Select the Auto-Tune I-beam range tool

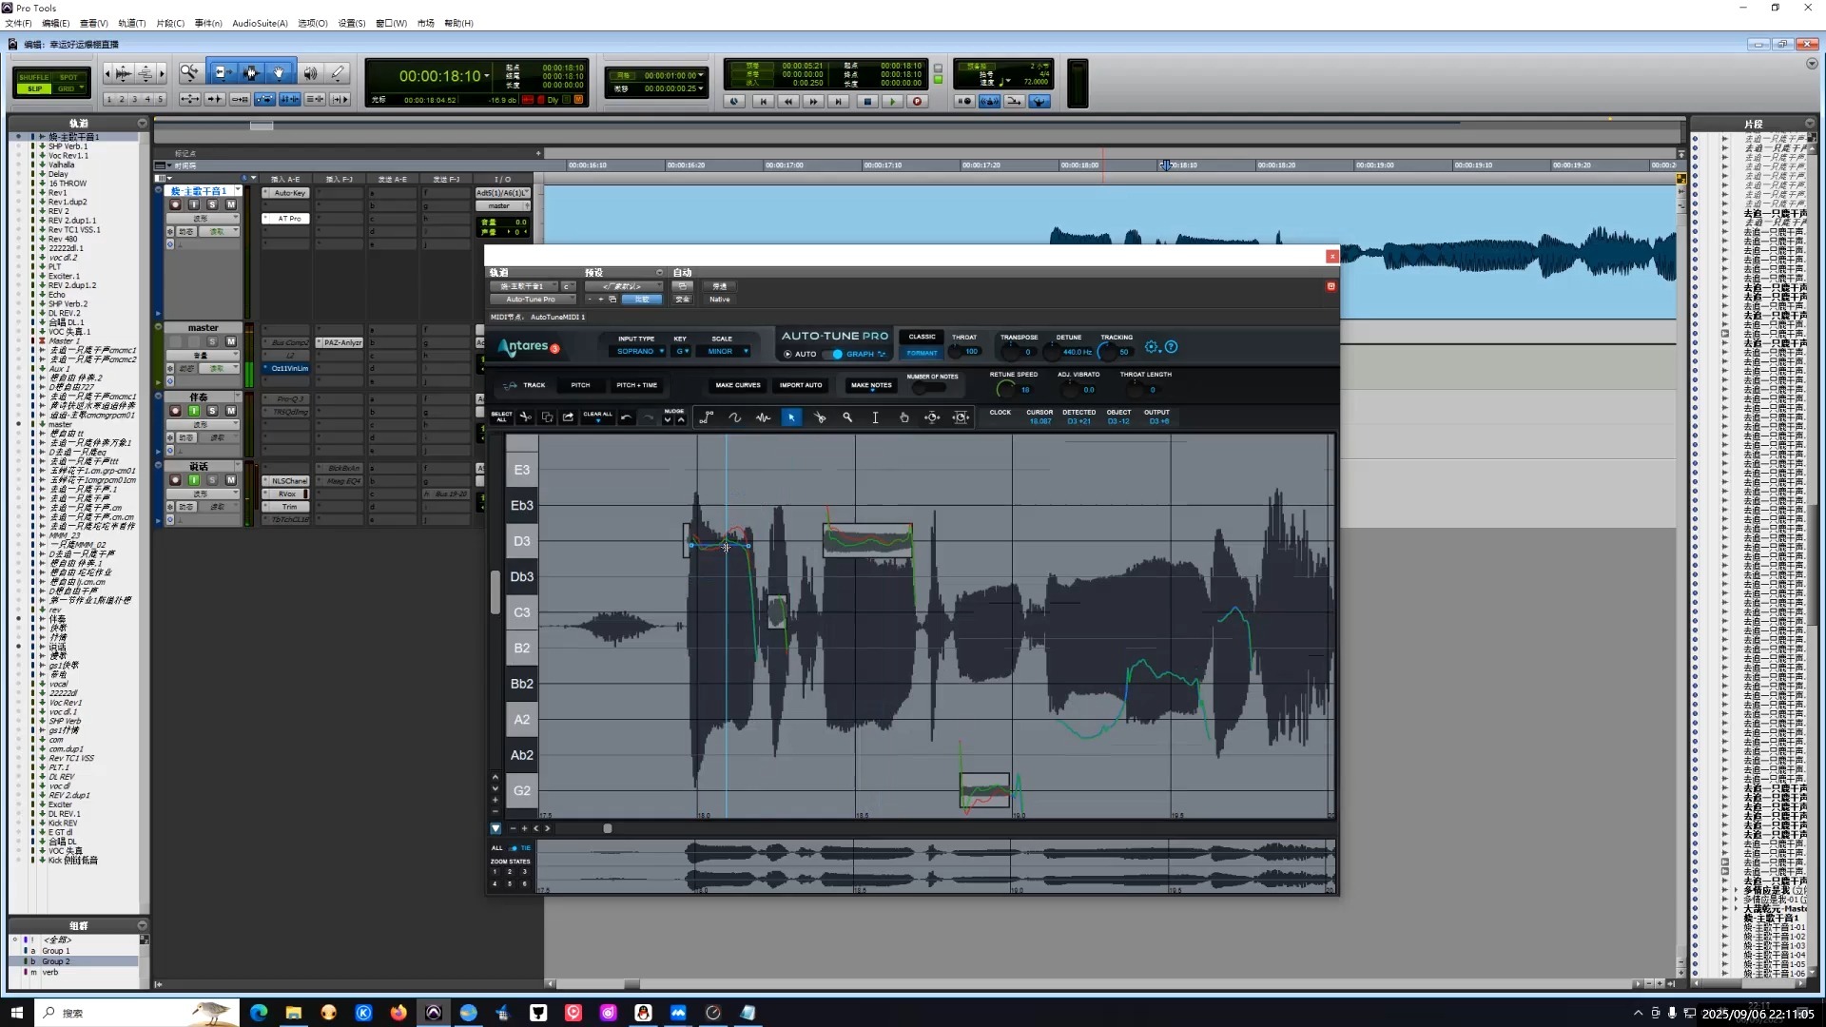876,417
